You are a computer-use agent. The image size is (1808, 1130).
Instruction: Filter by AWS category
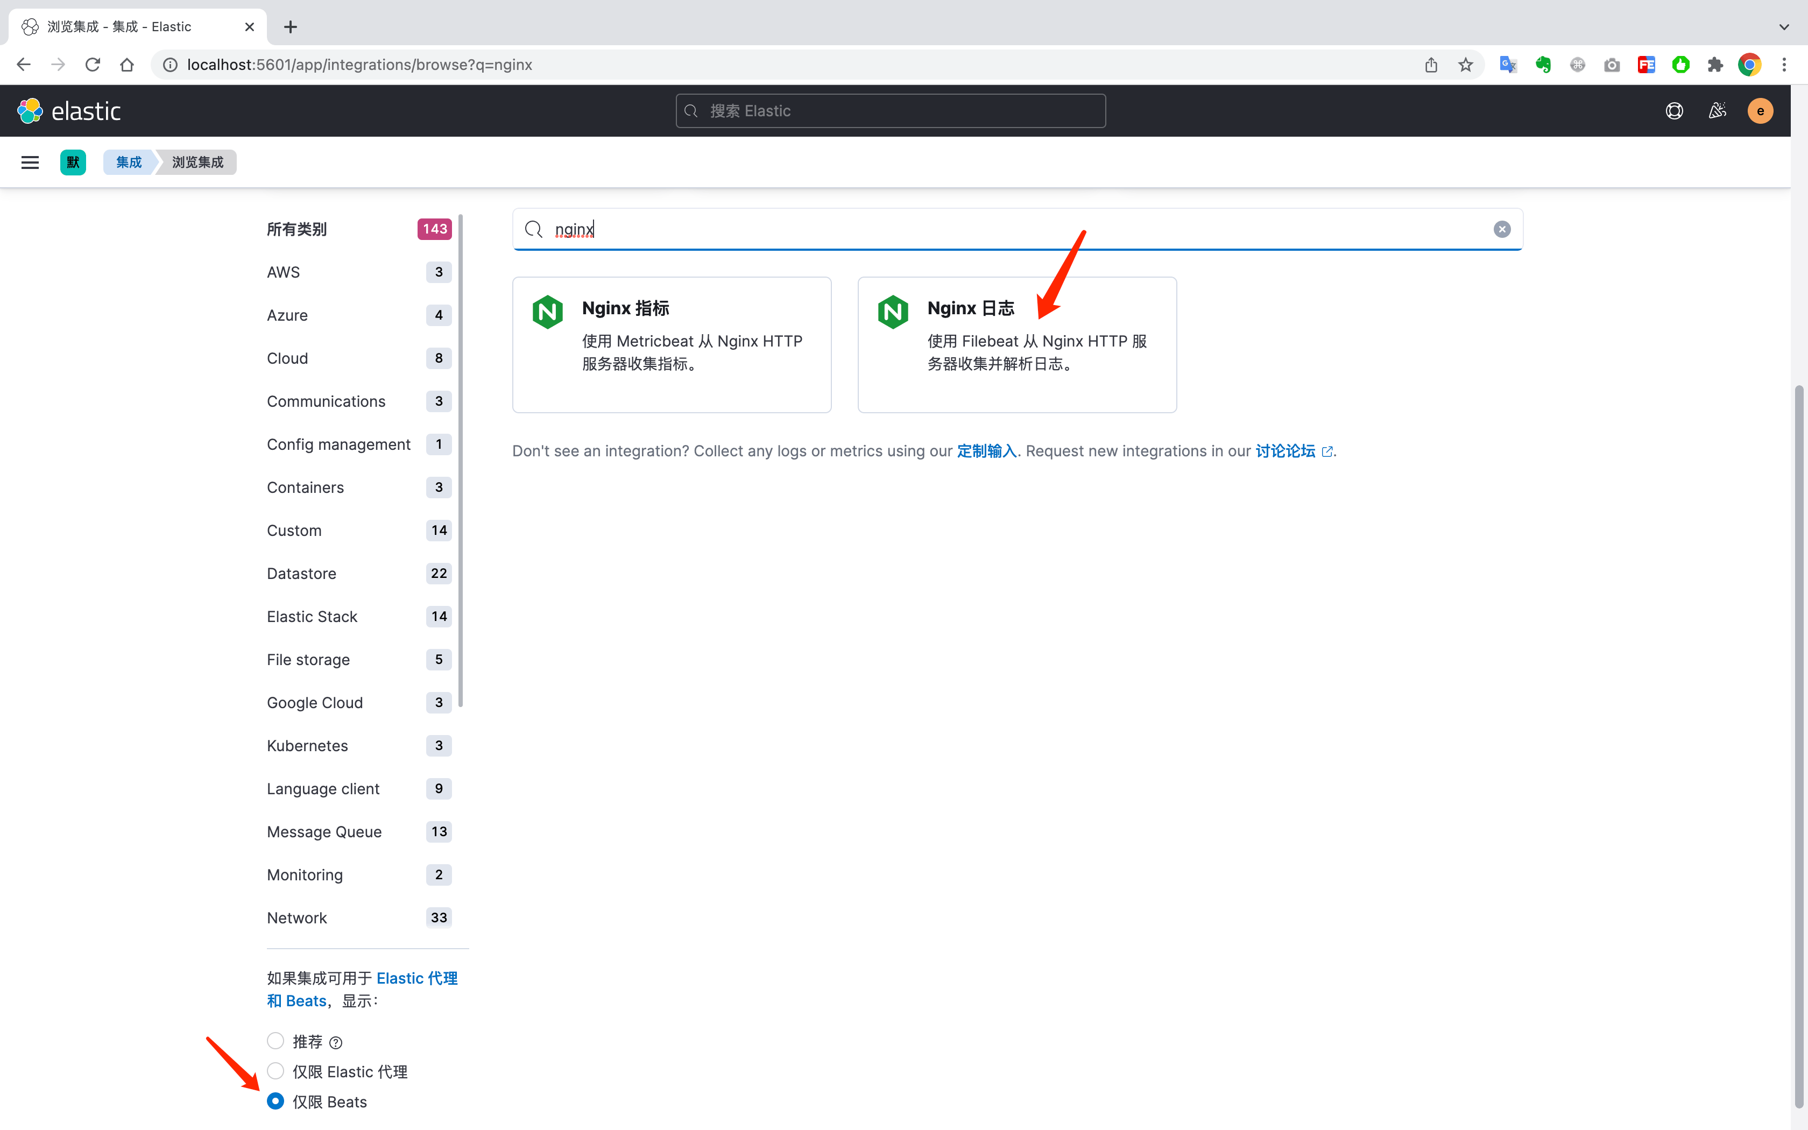pyautogui.click(x=359, y=272)
